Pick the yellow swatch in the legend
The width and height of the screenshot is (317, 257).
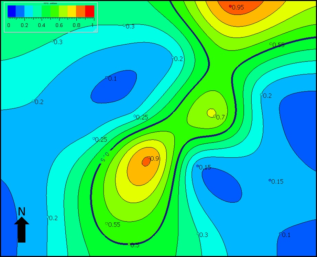tap(72, 11)
